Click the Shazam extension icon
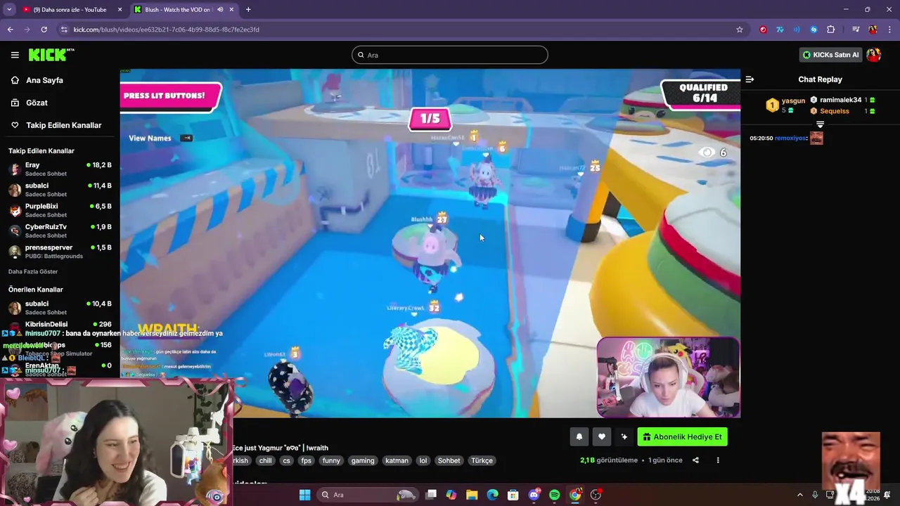 pos(814,30)
